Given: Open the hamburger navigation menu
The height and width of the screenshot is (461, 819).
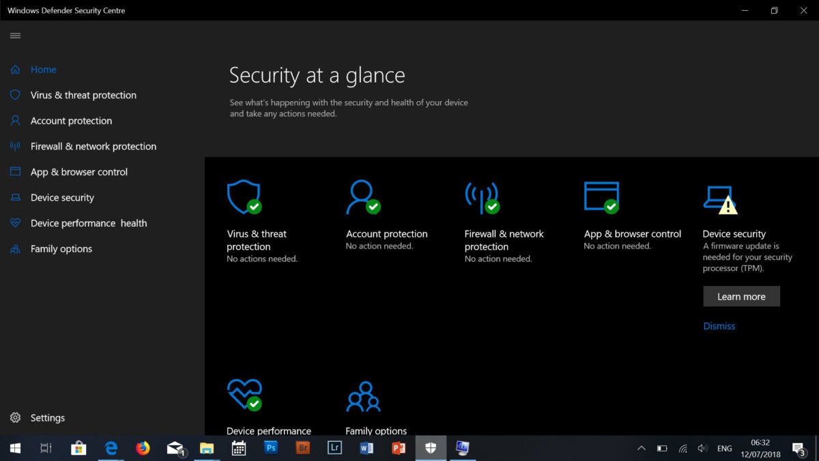Looking at the screenshot, I should click(x=15, y=36).
